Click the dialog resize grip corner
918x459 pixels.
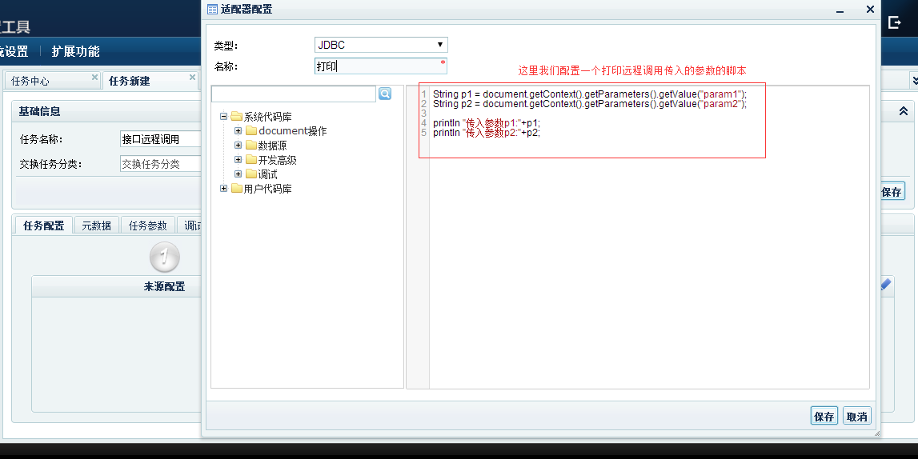876,433
